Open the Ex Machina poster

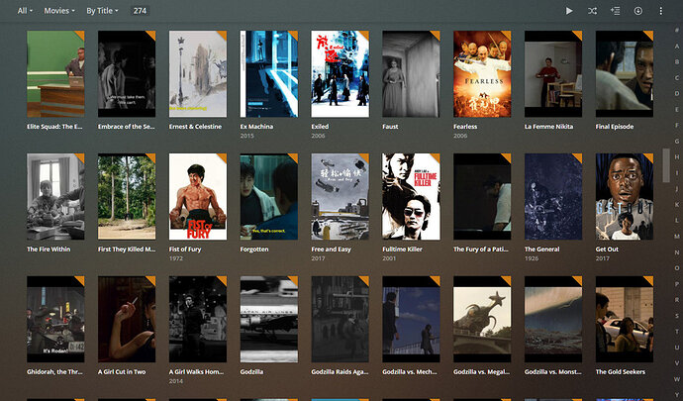pyautogui.click(x=269, y=73)
